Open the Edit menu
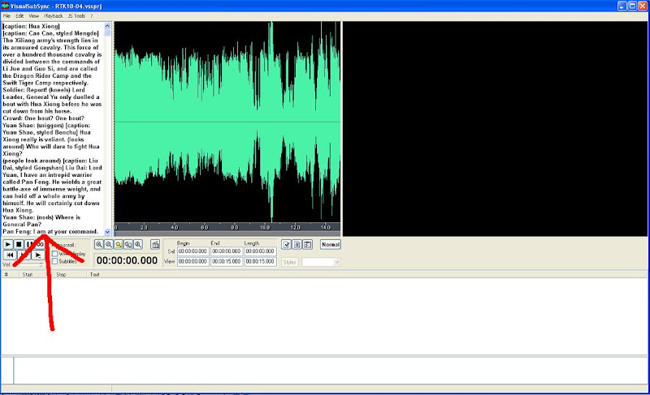650x395 pixels. [x=19, y=16]
